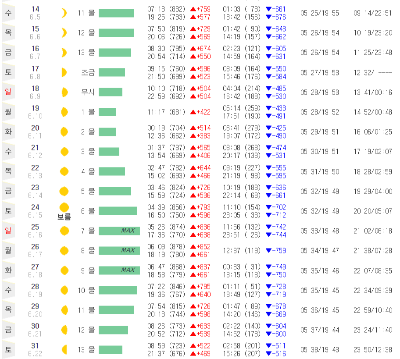Click the moon phase icon for day 17

[64, 72]
